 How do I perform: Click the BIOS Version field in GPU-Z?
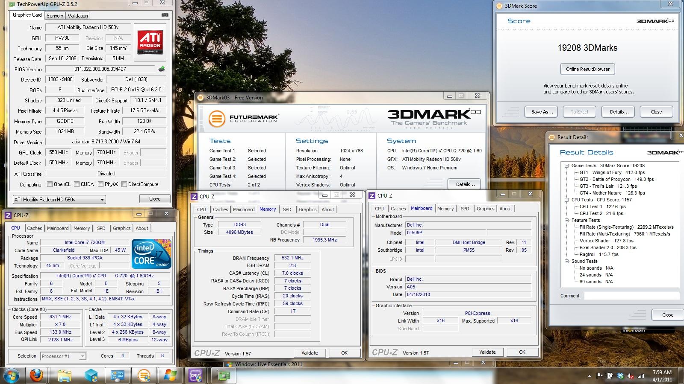[100, 69]
